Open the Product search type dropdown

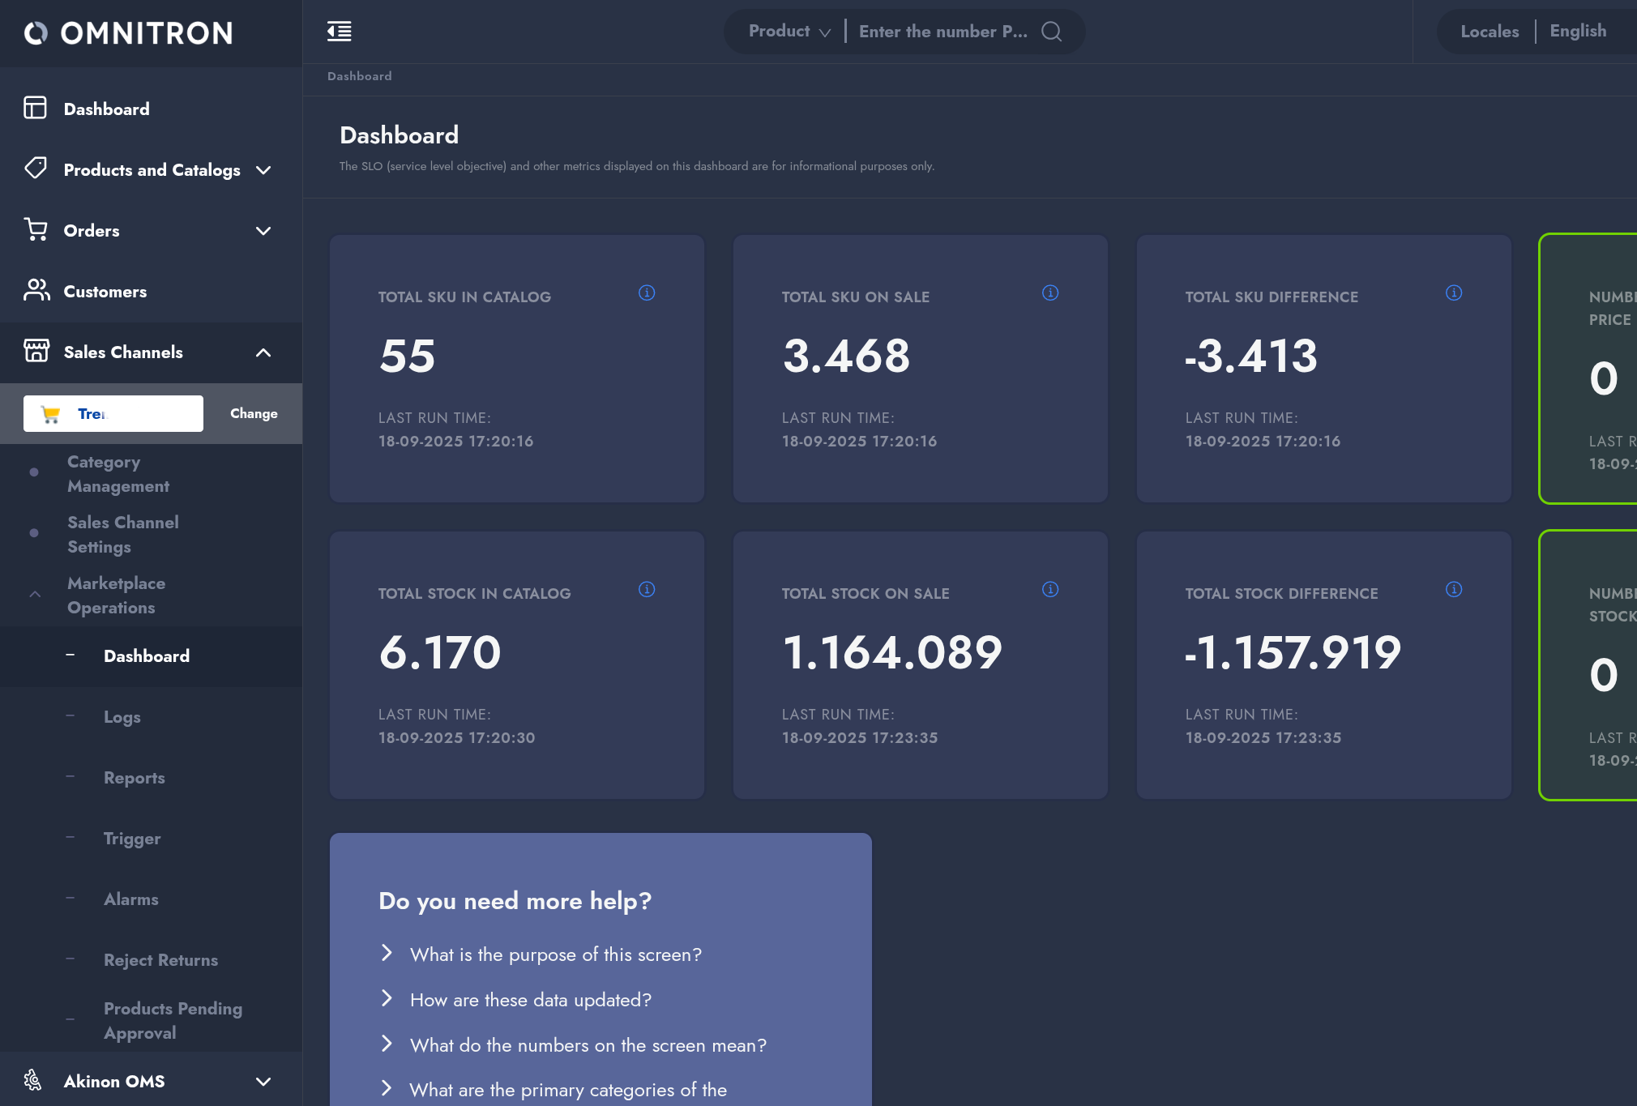(x=789, y=32)
